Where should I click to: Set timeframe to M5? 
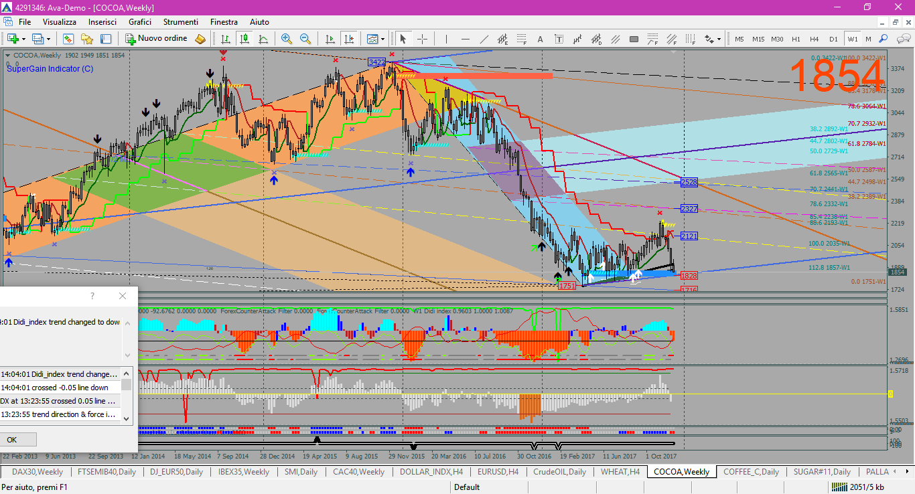pyautogui.click(x=740, y=39)
